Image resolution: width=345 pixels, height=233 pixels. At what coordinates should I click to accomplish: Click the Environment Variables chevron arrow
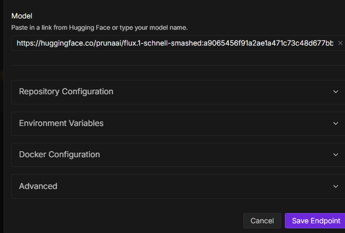335,123
